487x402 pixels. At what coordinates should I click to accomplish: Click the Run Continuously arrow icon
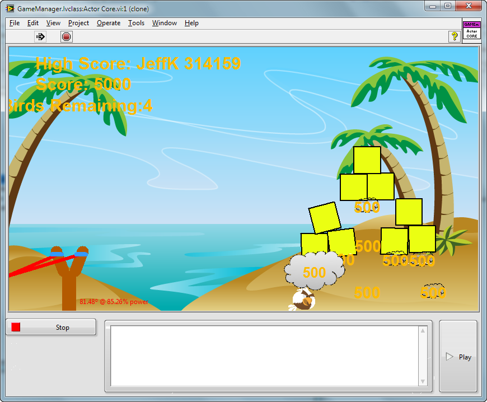(x=40, y=36)
